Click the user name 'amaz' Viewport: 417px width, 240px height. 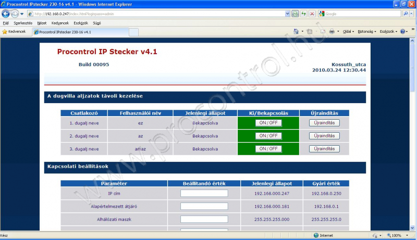pos(140,149)
